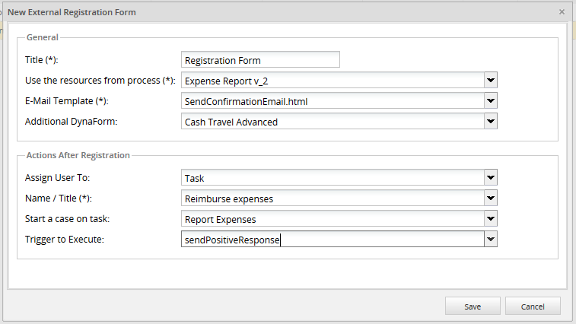Image resolution: width=576 pixels, height=324 pixels.
Task: Open the process resources dropdown arrow
Action: pos(491,81)
